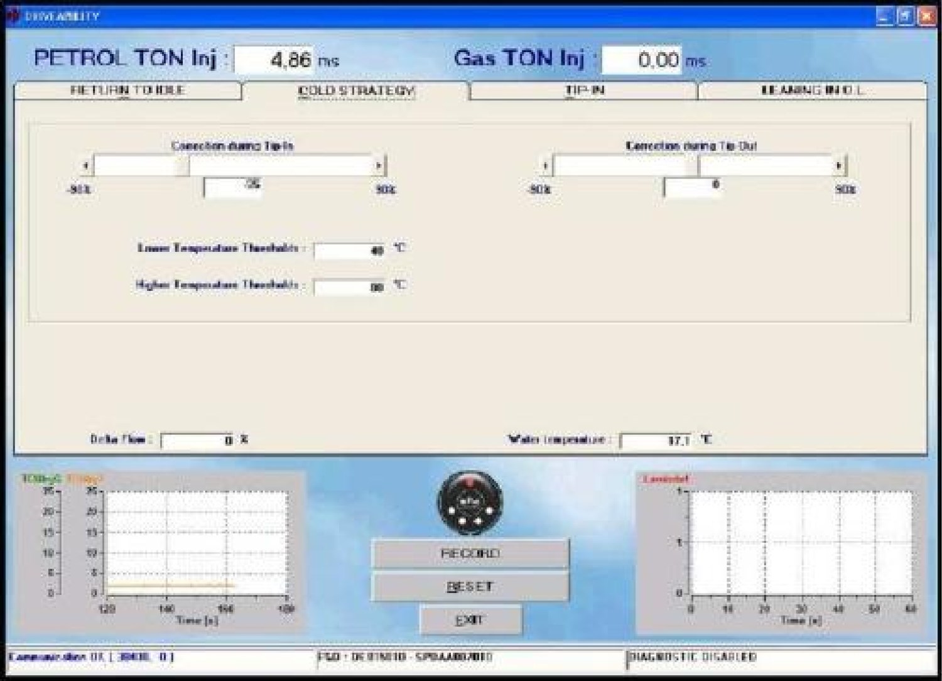942x681 pixels.
Task: Close the Driveability window
Action: click(x=926, y=16)
